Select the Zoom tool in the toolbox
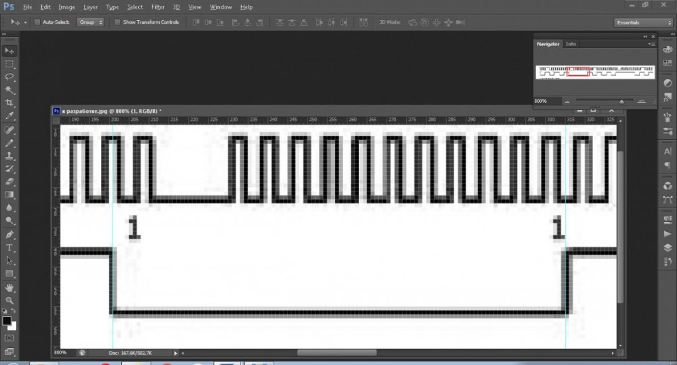The height and width of the screenshot is (365, 677). point(9,301)
